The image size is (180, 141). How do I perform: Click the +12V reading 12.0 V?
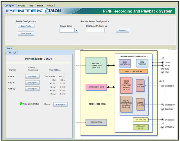[x=62, y=80]
